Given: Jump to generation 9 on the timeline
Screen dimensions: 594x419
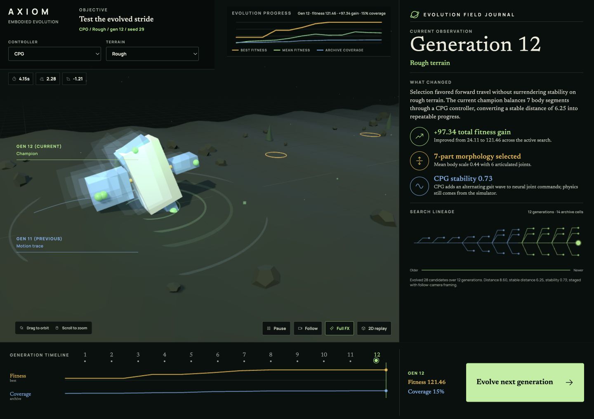Looking at the screenshot, I should point(297,357).
